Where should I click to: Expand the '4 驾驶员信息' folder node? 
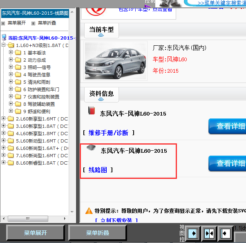coord(11,74)
